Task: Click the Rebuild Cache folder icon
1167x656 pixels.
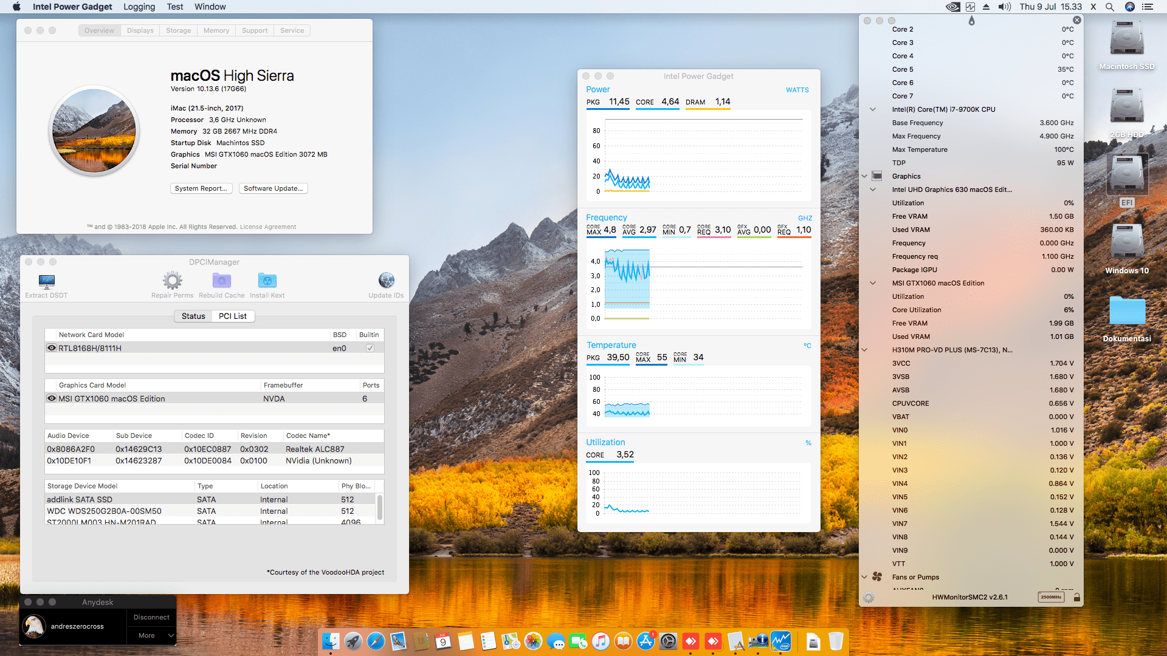Action: click(221, 281)
